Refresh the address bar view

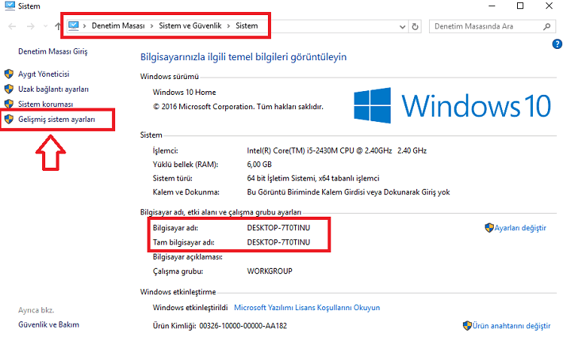[x=415, y=26]
